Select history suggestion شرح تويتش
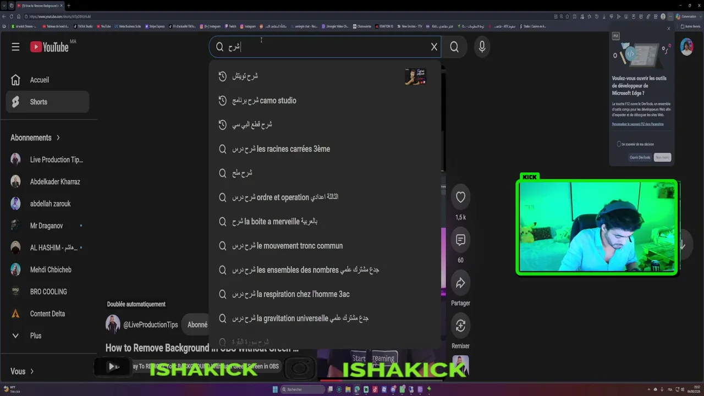Screen dimensions: 704x396 click(324, 76)
